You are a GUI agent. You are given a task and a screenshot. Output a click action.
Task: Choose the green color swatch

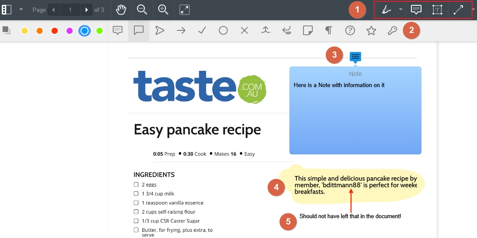click(x=100, y=31)
